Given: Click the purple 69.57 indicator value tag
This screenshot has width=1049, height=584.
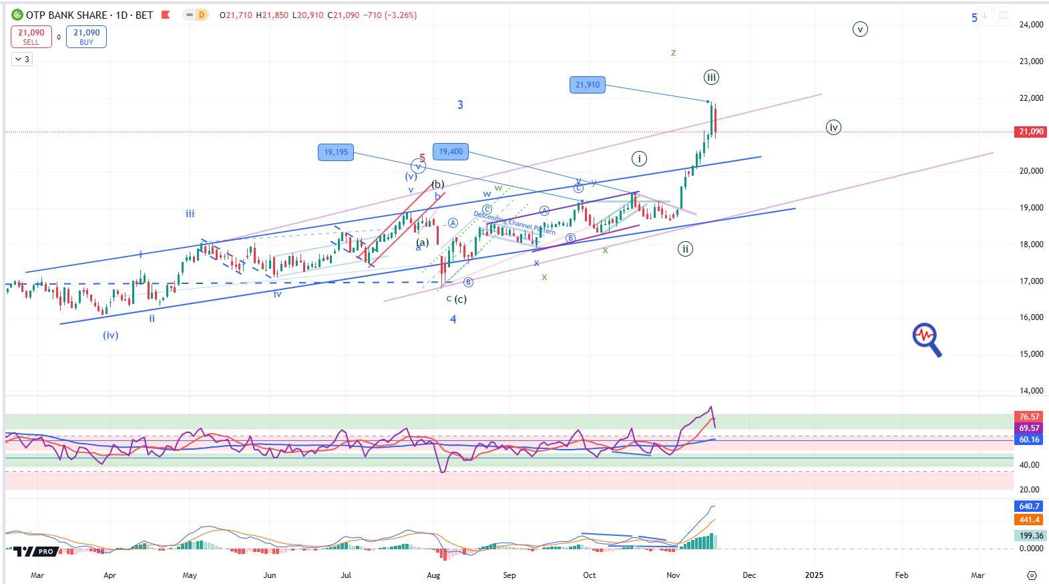Looking at the screenshot, I should (x=1030, y=428).
